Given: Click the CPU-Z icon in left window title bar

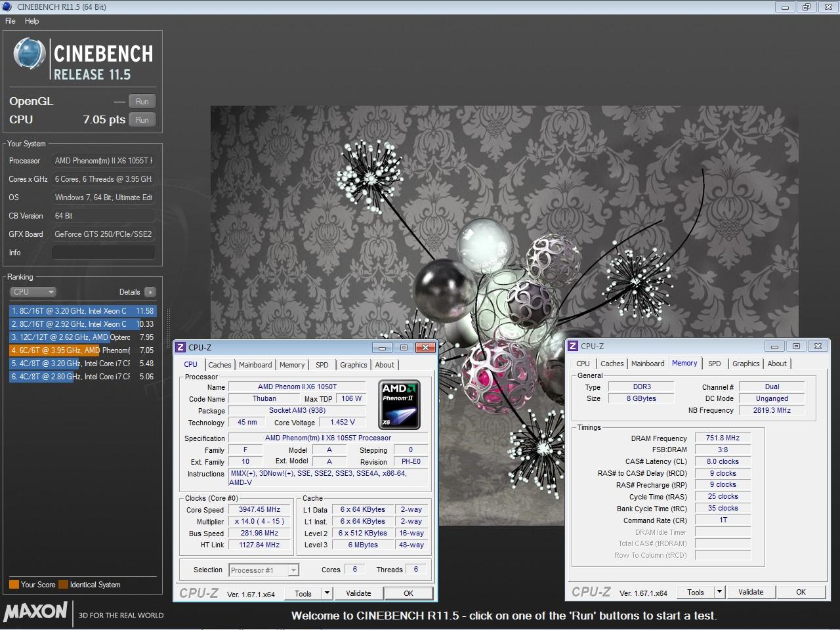Looking at the screenshot, I should click(x=181, y=347).
